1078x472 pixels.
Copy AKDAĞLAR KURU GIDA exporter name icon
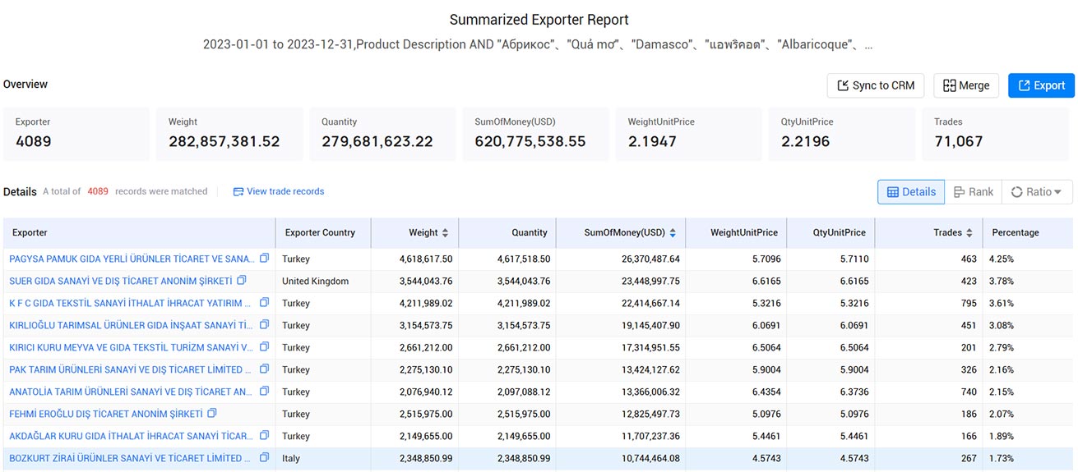coord(264,436)
